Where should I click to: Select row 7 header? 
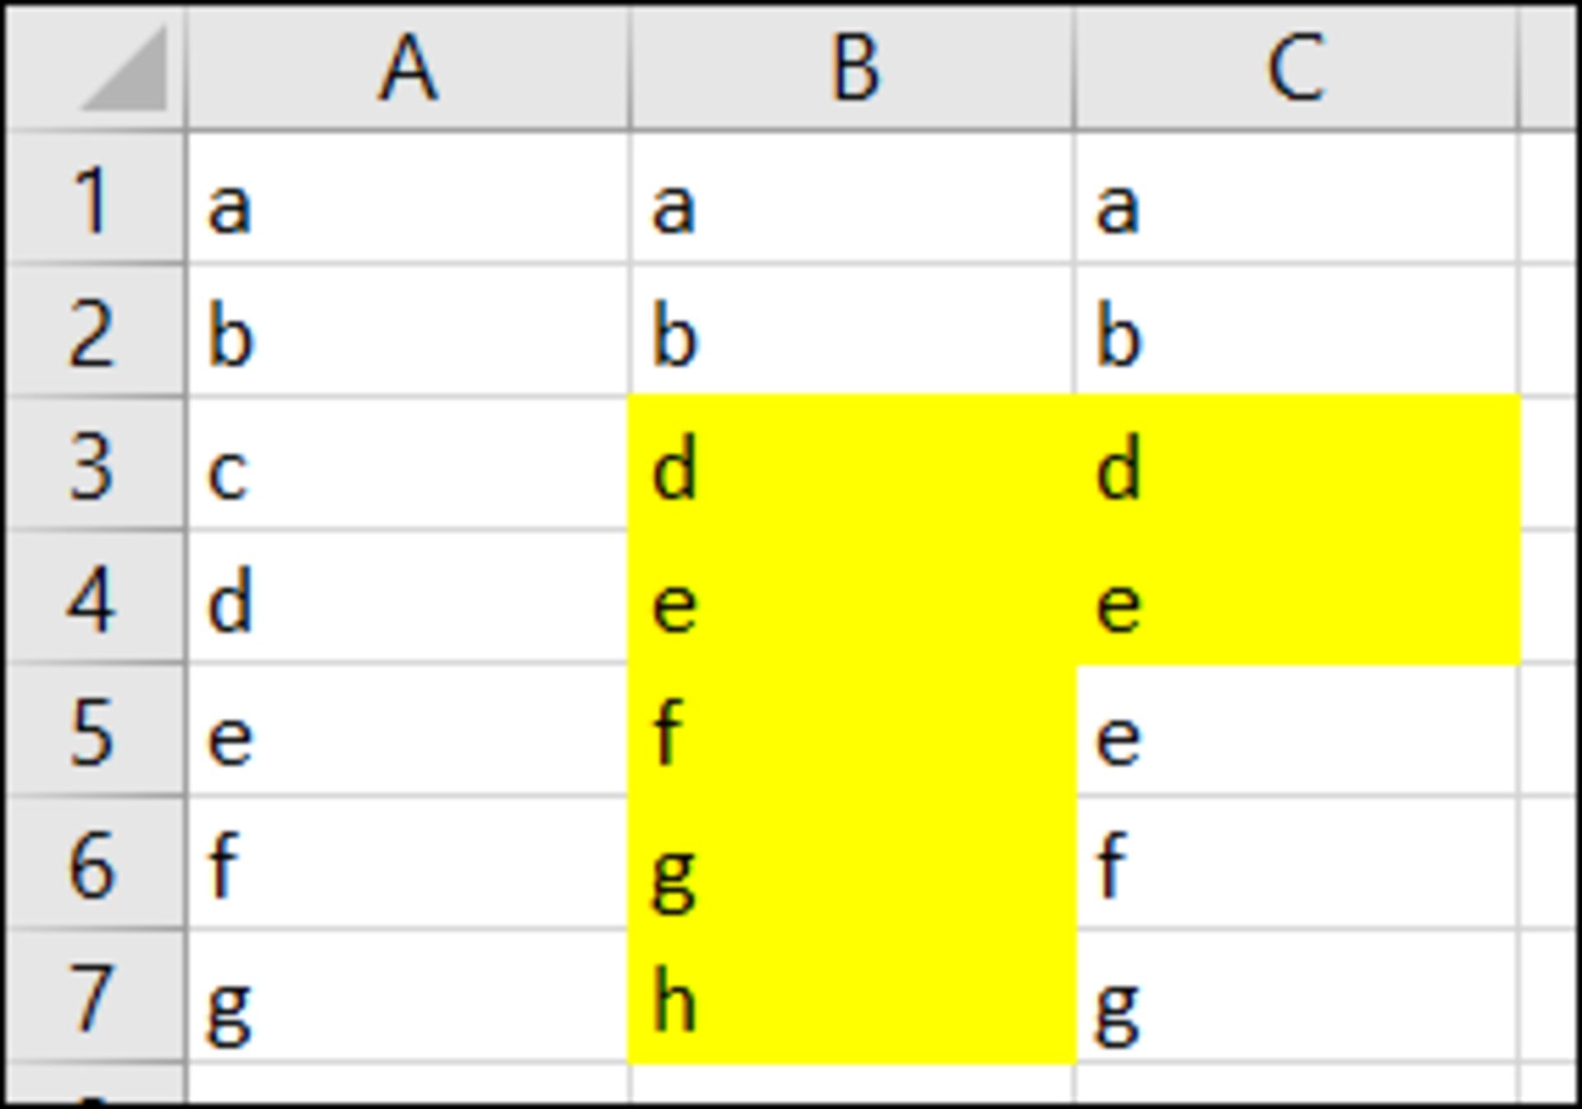tap(95, 996)
